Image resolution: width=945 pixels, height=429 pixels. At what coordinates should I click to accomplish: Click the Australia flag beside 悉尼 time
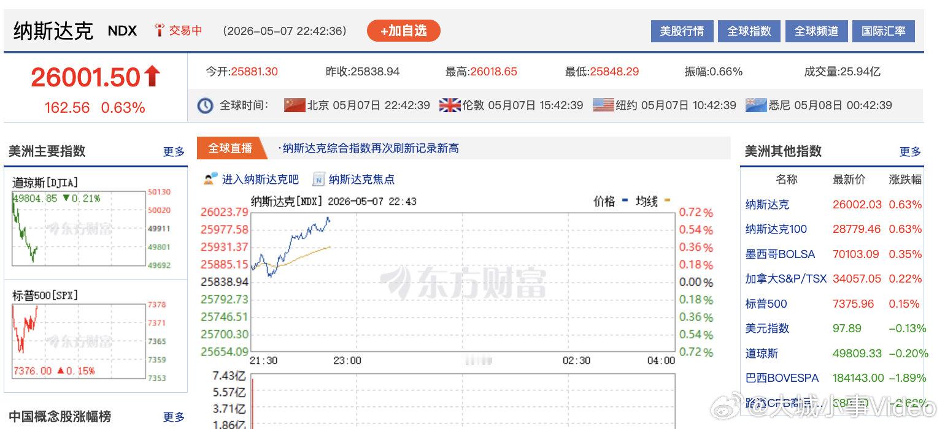pos(756,105)
